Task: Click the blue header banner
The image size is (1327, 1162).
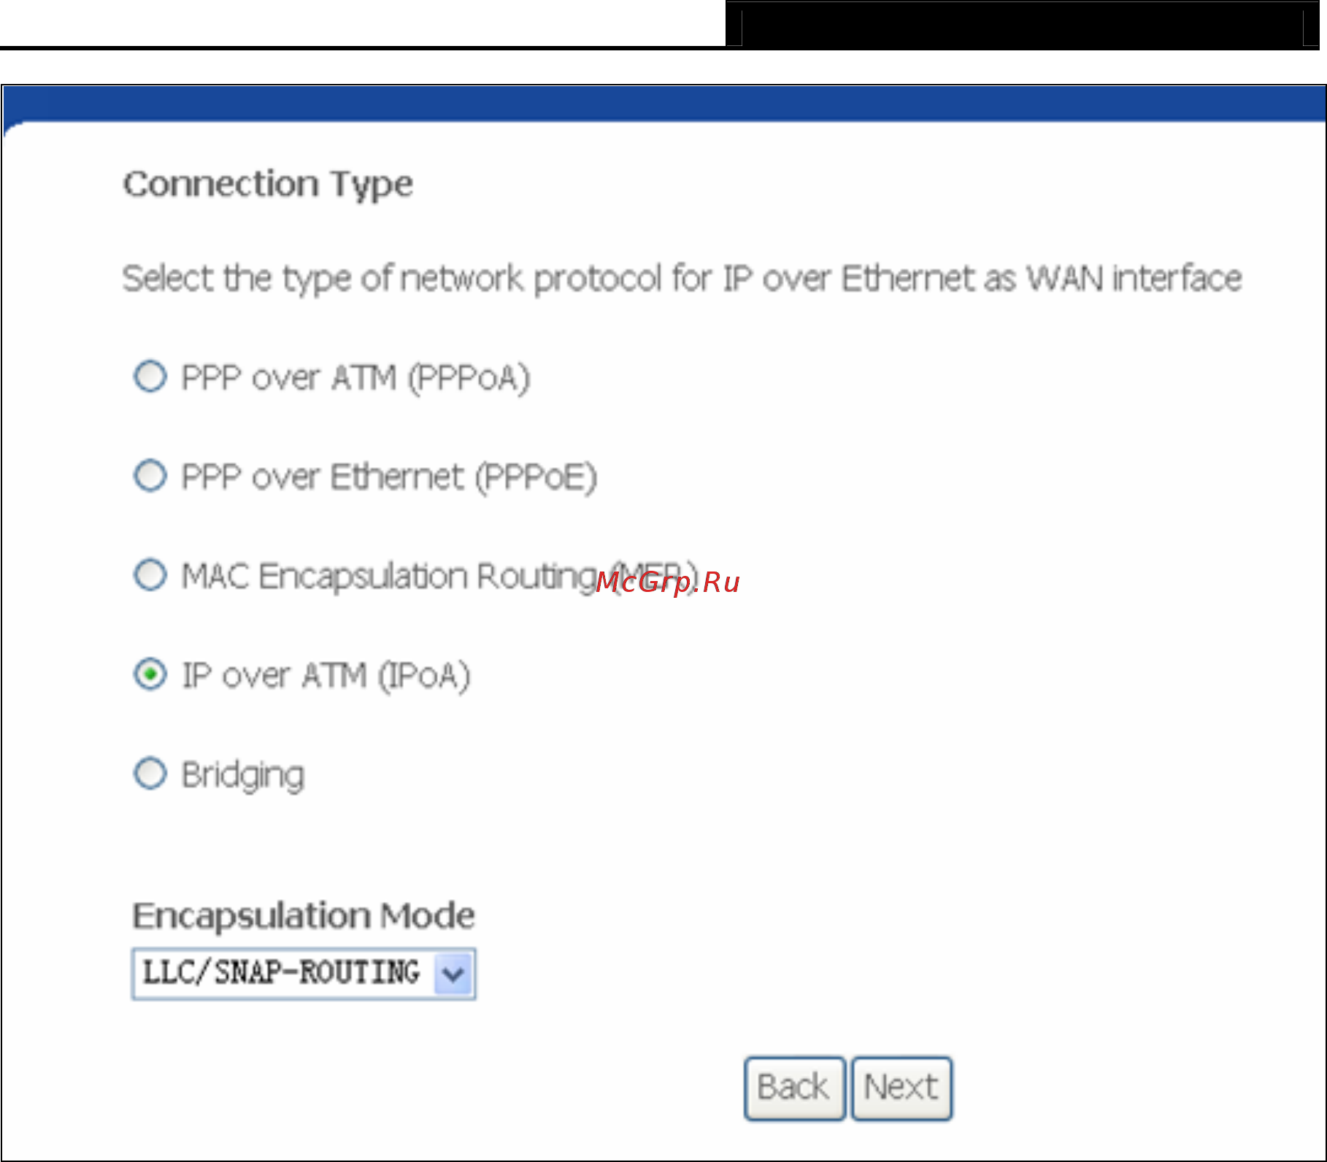Action: [x=664, y=104]
